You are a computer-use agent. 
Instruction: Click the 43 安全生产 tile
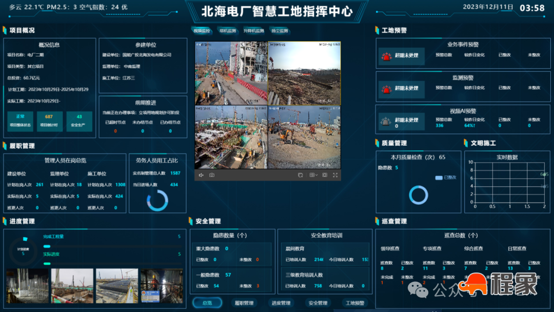(79, 121)
